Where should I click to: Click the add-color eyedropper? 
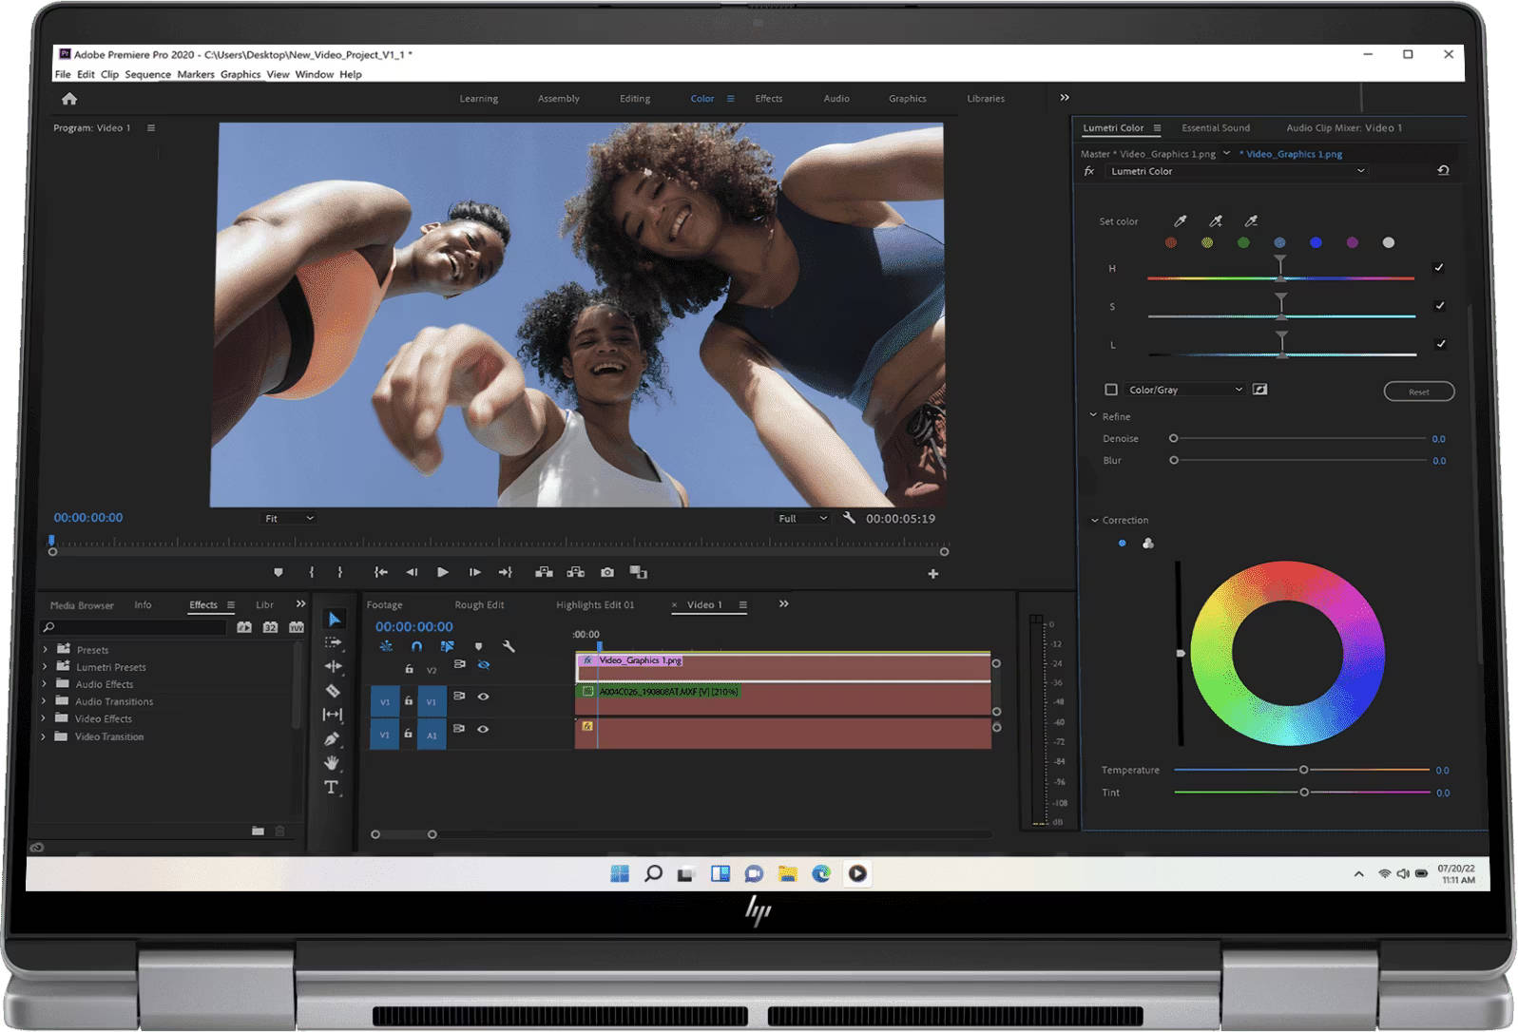1215,221
